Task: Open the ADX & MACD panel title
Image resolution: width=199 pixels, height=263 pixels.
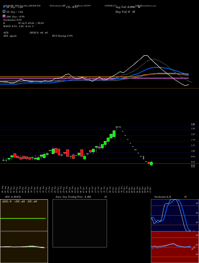Action: [x=13, y=197]
